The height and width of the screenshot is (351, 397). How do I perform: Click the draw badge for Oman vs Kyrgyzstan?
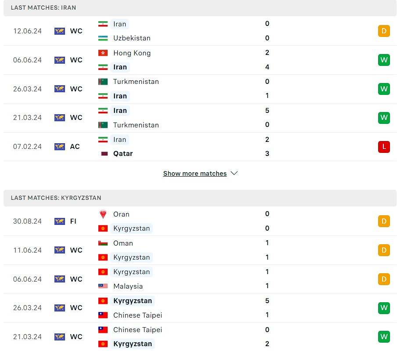pyautogui.click(x=384, y=250)
